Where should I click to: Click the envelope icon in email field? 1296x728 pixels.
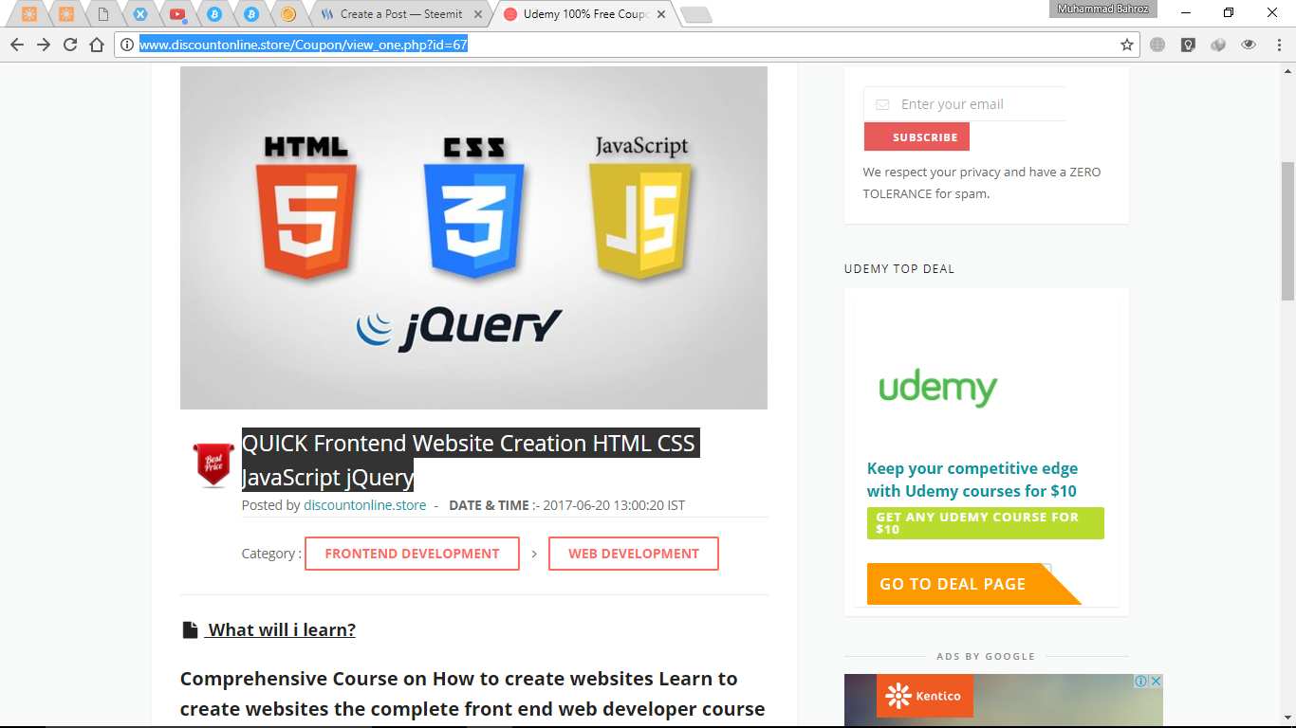coord(882,104)
